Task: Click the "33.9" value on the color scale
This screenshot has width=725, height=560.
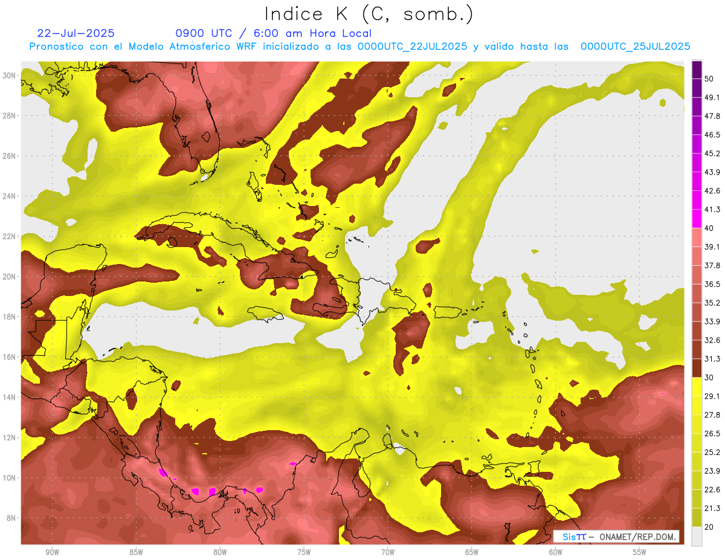Action: 713,321
